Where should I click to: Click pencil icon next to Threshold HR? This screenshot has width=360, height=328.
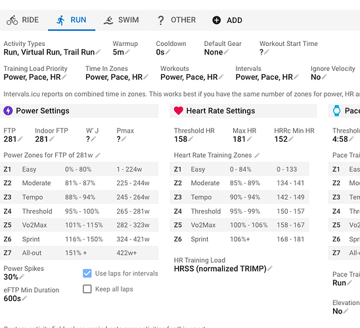[x=191, y=139]
